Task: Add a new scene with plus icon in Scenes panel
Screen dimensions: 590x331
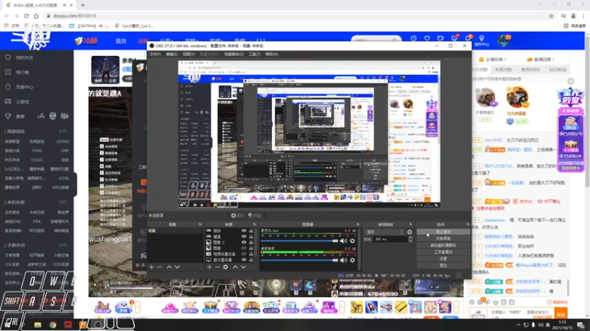Action: [151, 267]
